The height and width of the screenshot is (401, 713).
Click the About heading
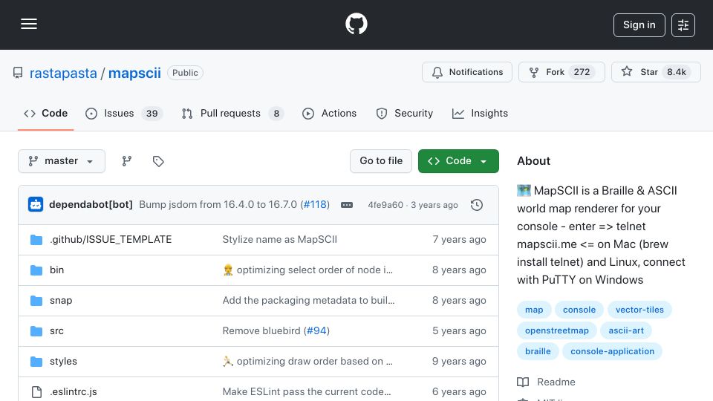point(533,161)
